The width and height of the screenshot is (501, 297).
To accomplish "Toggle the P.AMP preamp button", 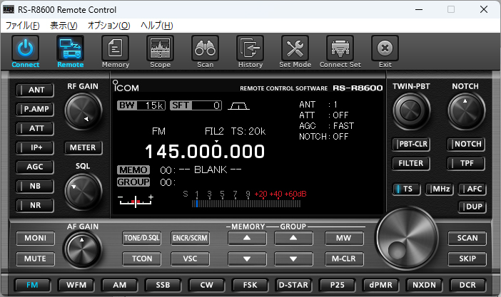I will point(35,109).
